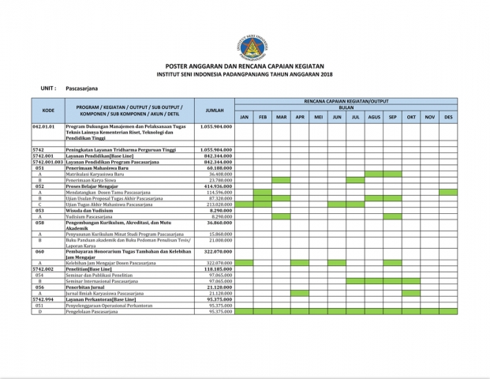
Task: Click 'Kelebihan Jam Mengajar Dosen Pascasarjana' text
Action: (110, 263)
